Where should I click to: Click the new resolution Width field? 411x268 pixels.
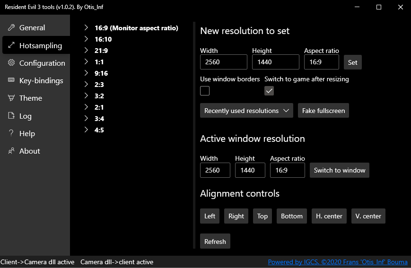224,62
